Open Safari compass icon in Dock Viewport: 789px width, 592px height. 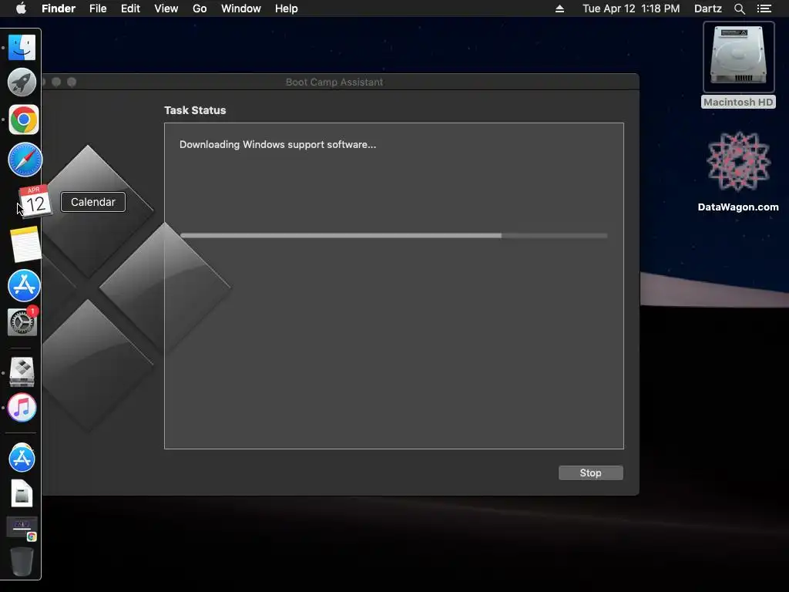point(25,160)
